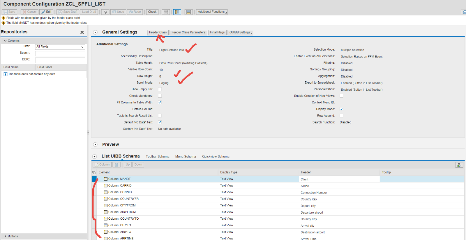Collapse the General Settings section
Image resolution: width=466 pixels, height=240 pixels.
coord(95,32)
